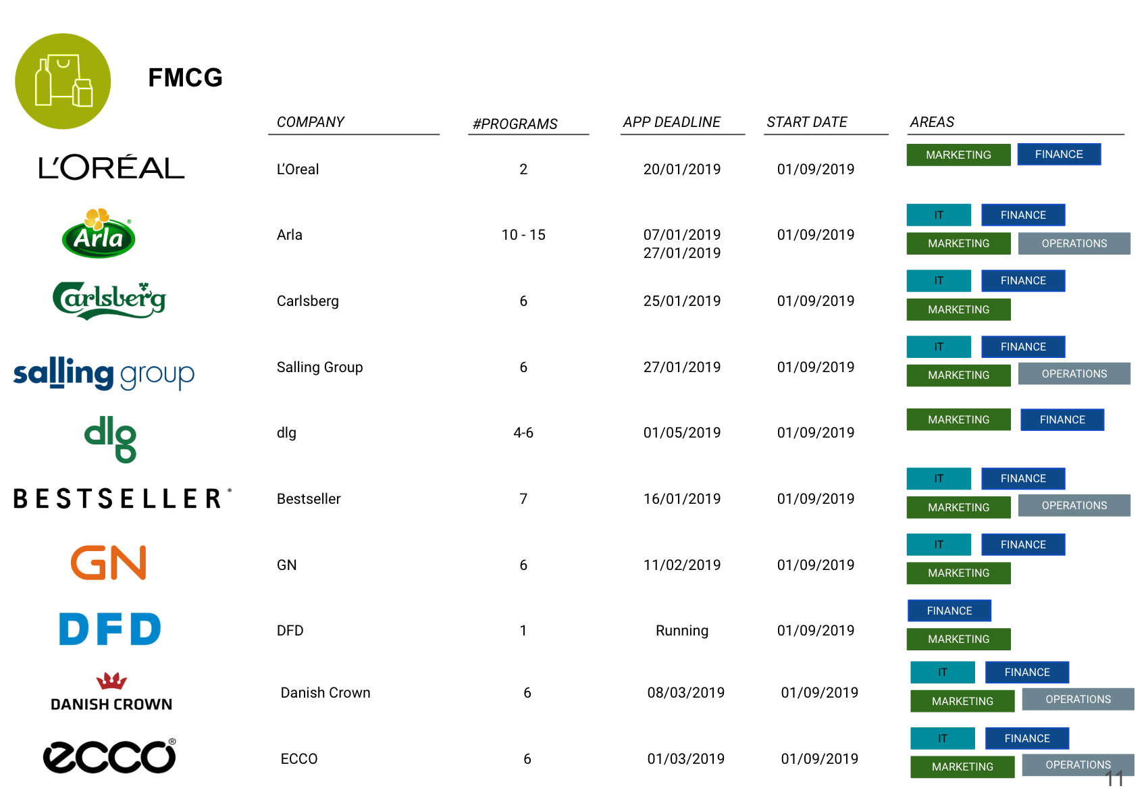The height and width of the screenshot is (805, 1148).
Task: Click the Carlsberg logo
Action: [109, 301]
